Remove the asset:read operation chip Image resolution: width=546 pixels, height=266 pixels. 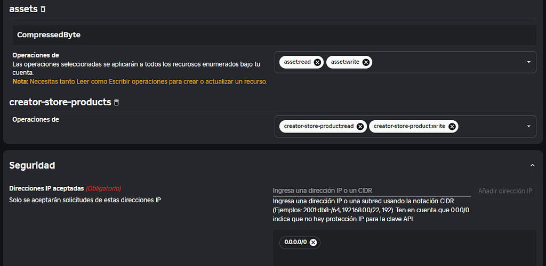(318, 62)
